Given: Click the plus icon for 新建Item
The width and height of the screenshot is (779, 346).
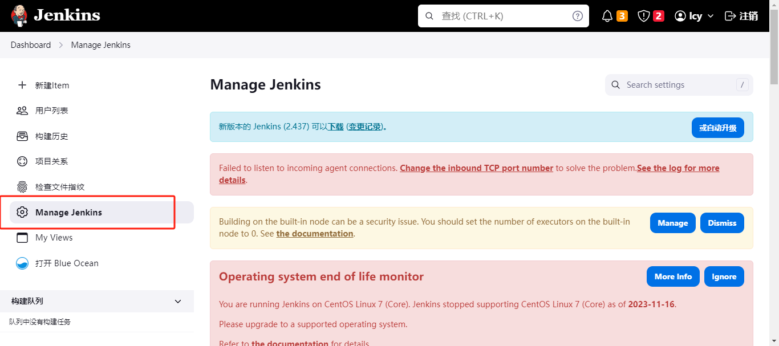Looking at the screenshot, I should [22, 85].
